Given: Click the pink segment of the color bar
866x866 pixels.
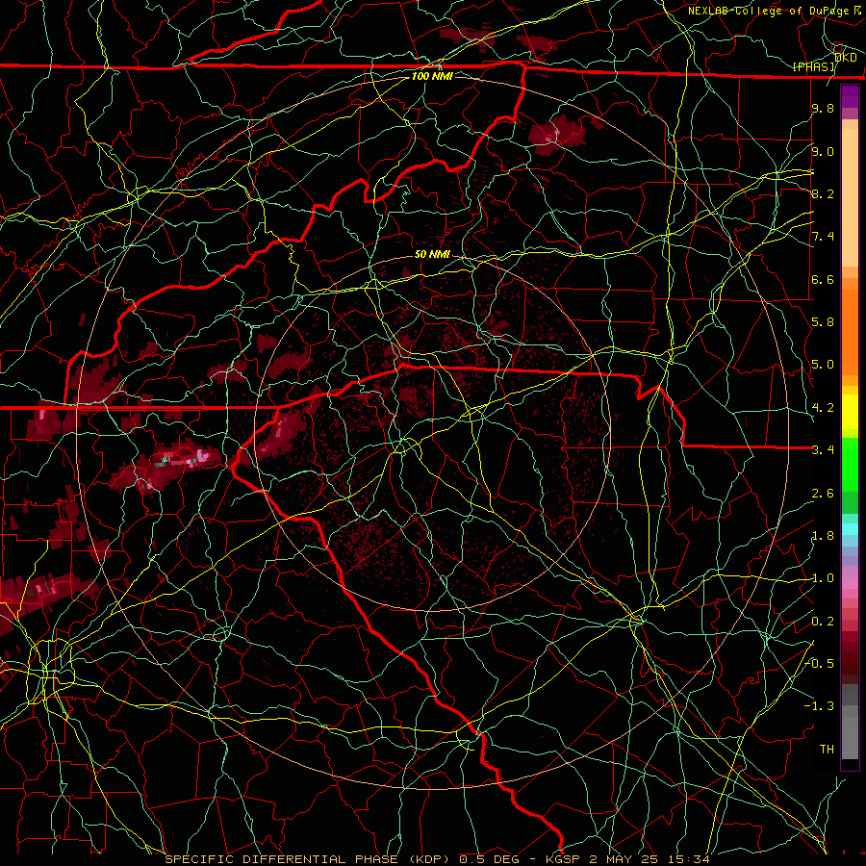Looking at the screenshot, I should tap(850, 583).
